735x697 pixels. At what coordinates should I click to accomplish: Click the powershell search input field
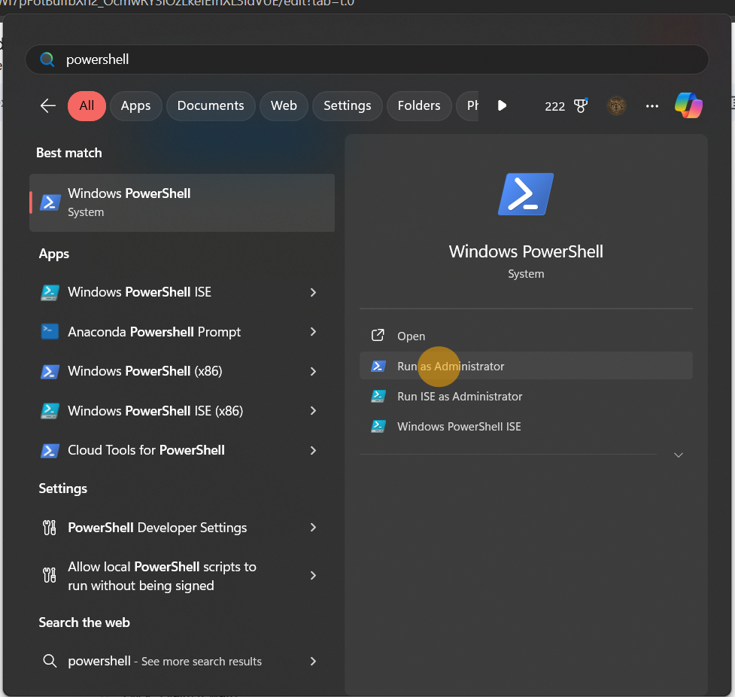click(366, 59)
